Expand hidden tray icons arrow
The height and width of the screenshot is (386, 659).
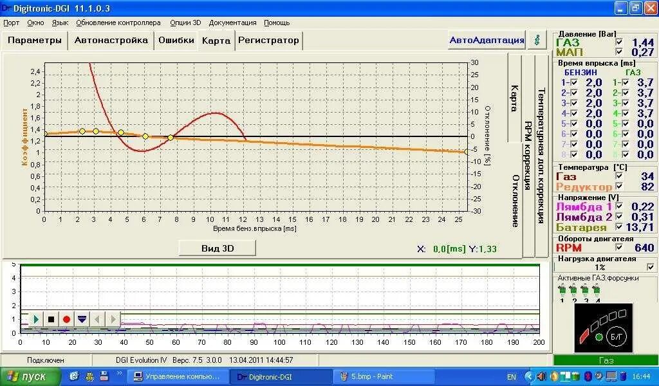pos(530,376)
